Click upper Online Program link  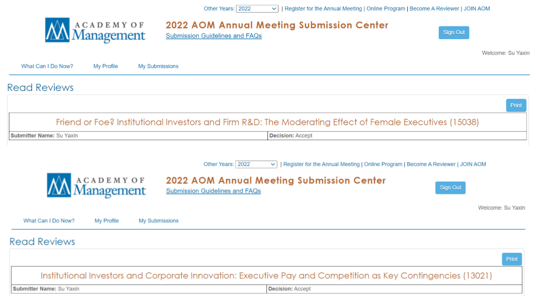(386, 8)
